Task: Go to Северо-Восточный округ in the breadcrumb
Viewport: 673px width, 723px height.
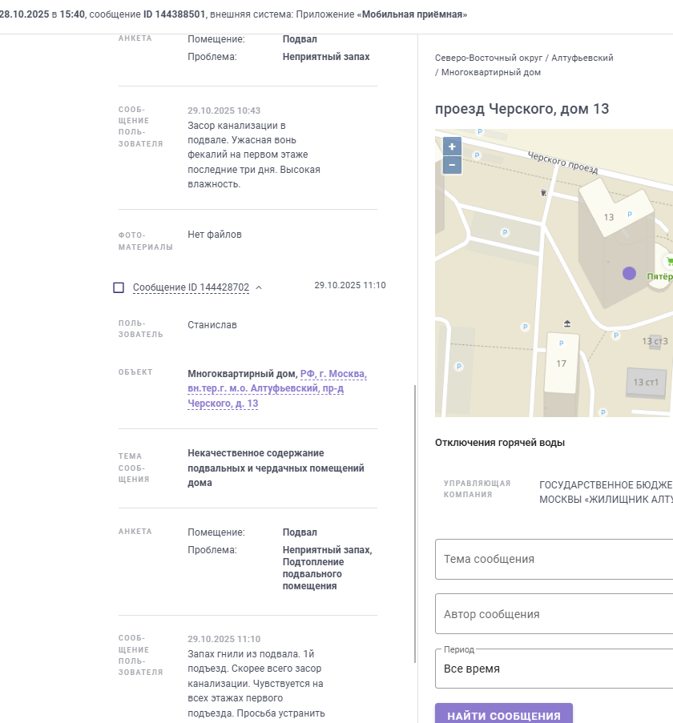Action: [488, 58]
